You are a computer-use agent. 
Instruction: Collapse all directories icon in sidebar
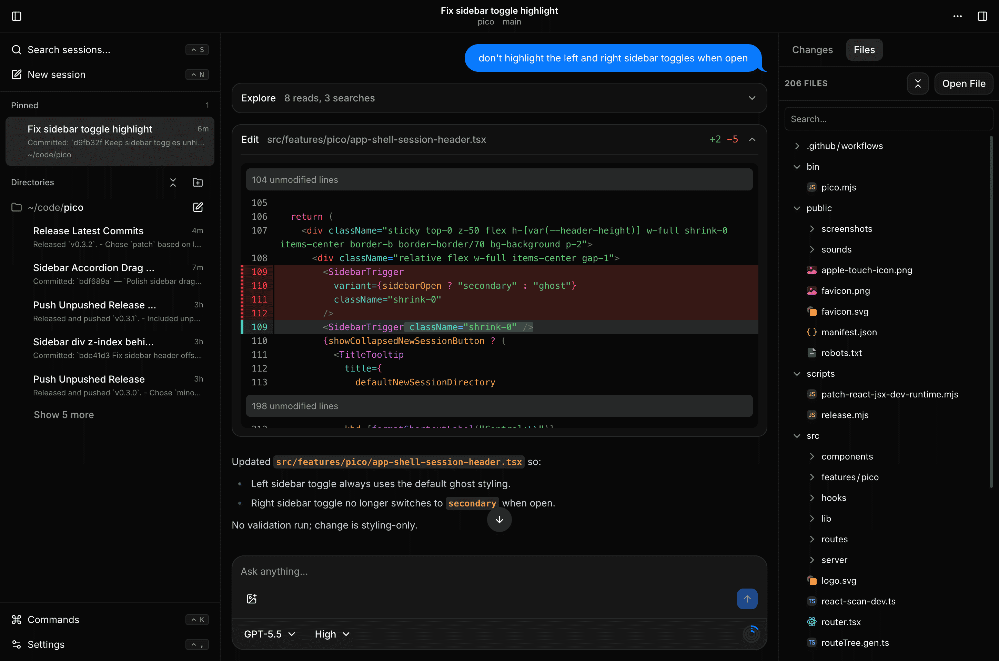pyautogui.click(x=173, y=182)
